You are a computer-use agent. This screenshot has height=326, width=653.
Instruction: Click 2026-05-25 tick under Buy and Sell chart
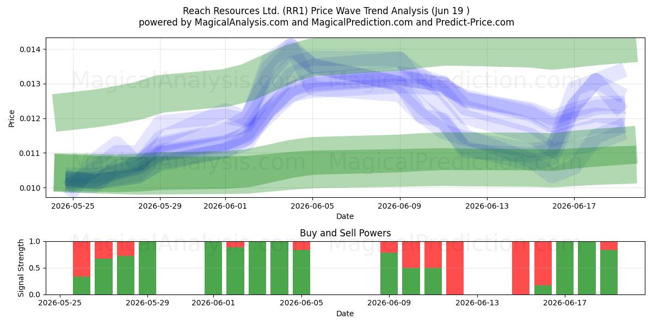click(x=60, y=303)
